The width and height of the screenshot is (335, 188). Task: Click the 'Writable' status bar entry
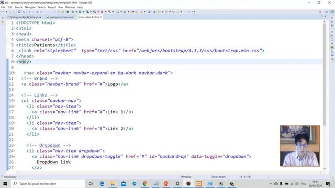(x=186, y=177)
